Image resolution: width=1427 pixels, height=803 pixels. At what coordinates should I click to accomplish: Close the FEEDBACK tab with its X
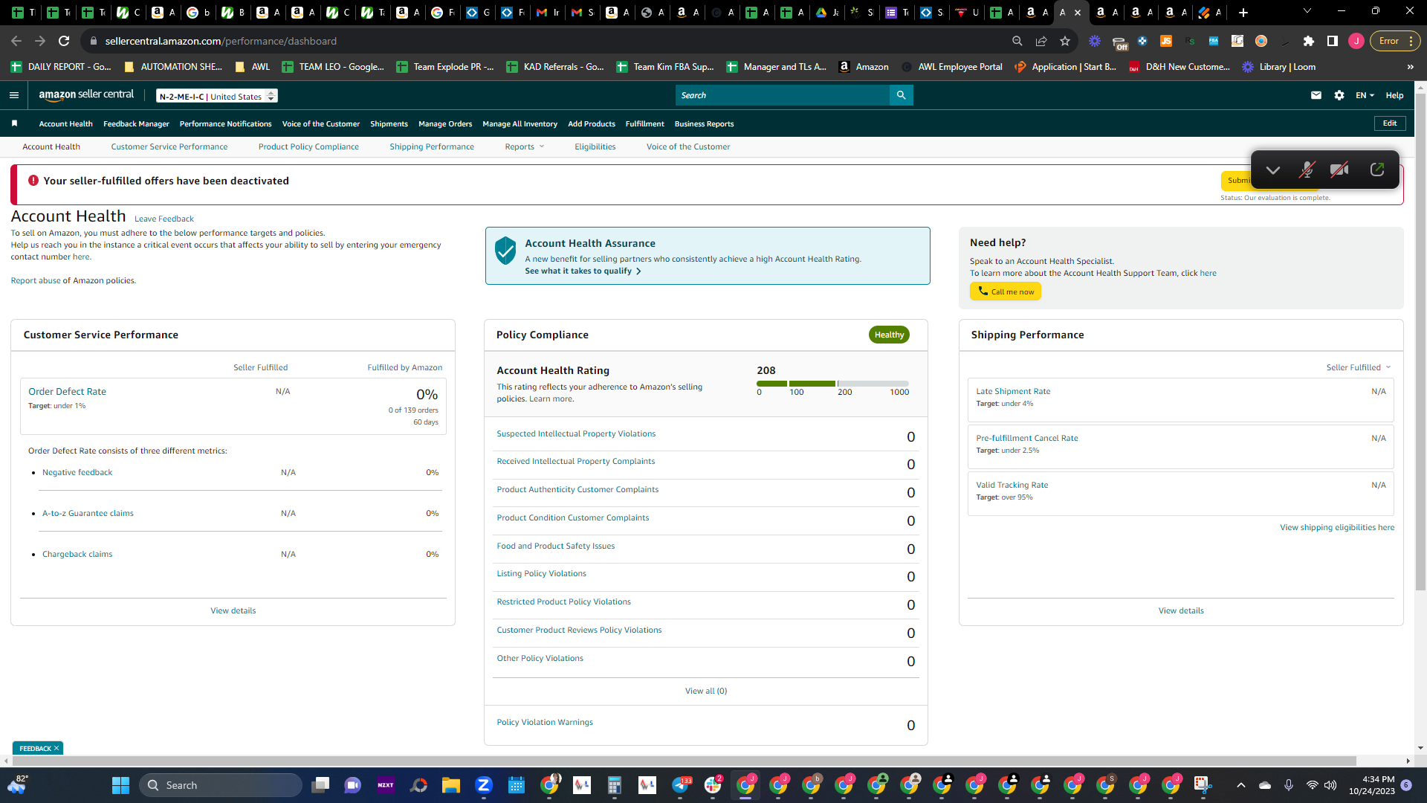(x=56, y=748)
